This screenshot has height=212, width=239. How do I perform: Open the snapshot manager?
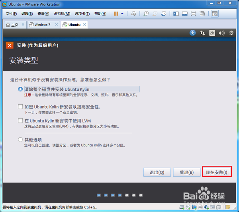[x=164, y=14]
